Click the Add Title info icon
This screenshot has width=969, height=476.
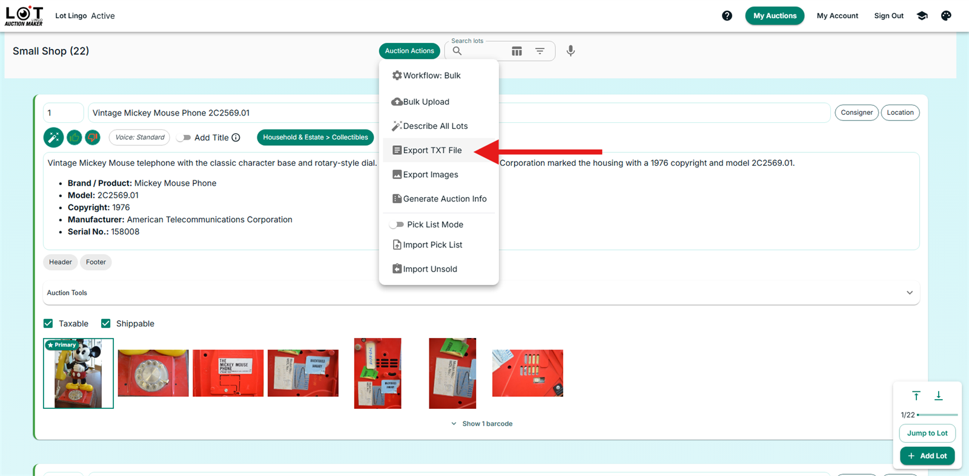coord(236,137)
